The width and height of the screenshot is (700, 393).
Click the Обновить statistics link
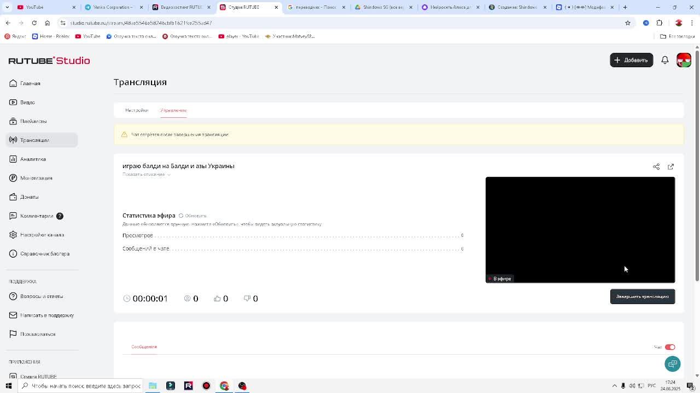195,216
